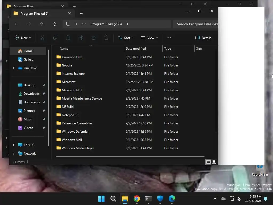Click the horizontal scrollbar under file list

coord(130,157)
